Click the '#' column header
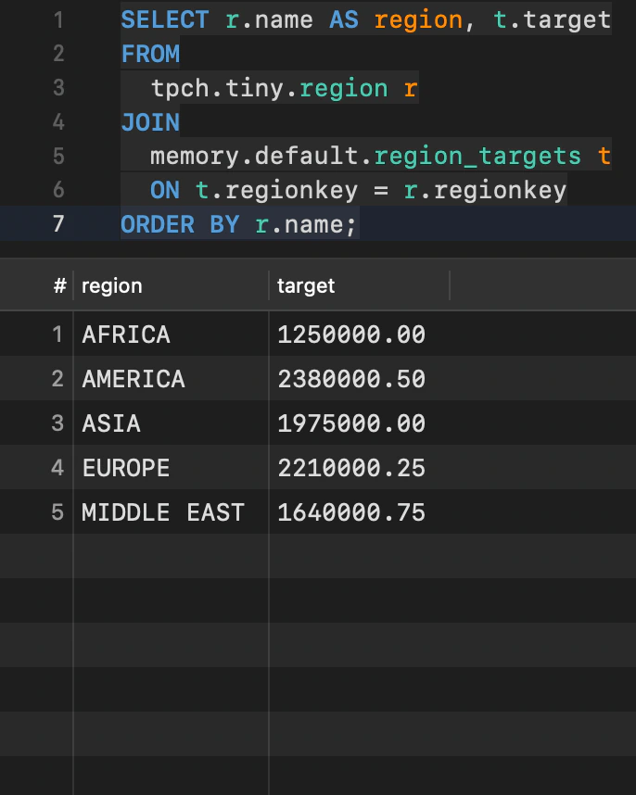Image resolution: width=636 pixels, height=795 pixels. pyautogui.click(x=60, y=286)
